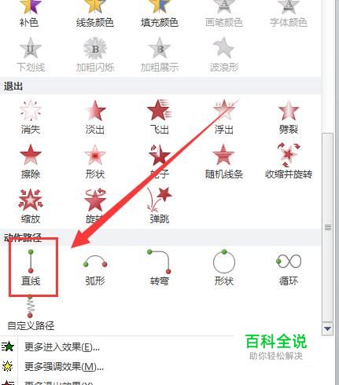Apply the 填充颜色 emphasis effect
This screenshot has width=339, height=385.
tap(160, 14)
